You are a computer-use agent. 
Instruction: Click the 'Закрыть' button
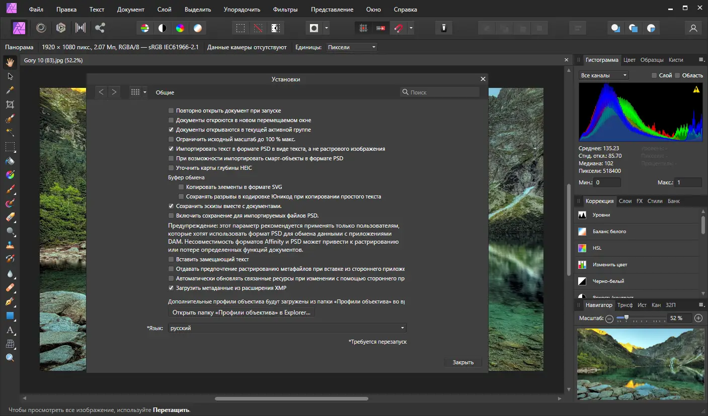pos(463,362)
